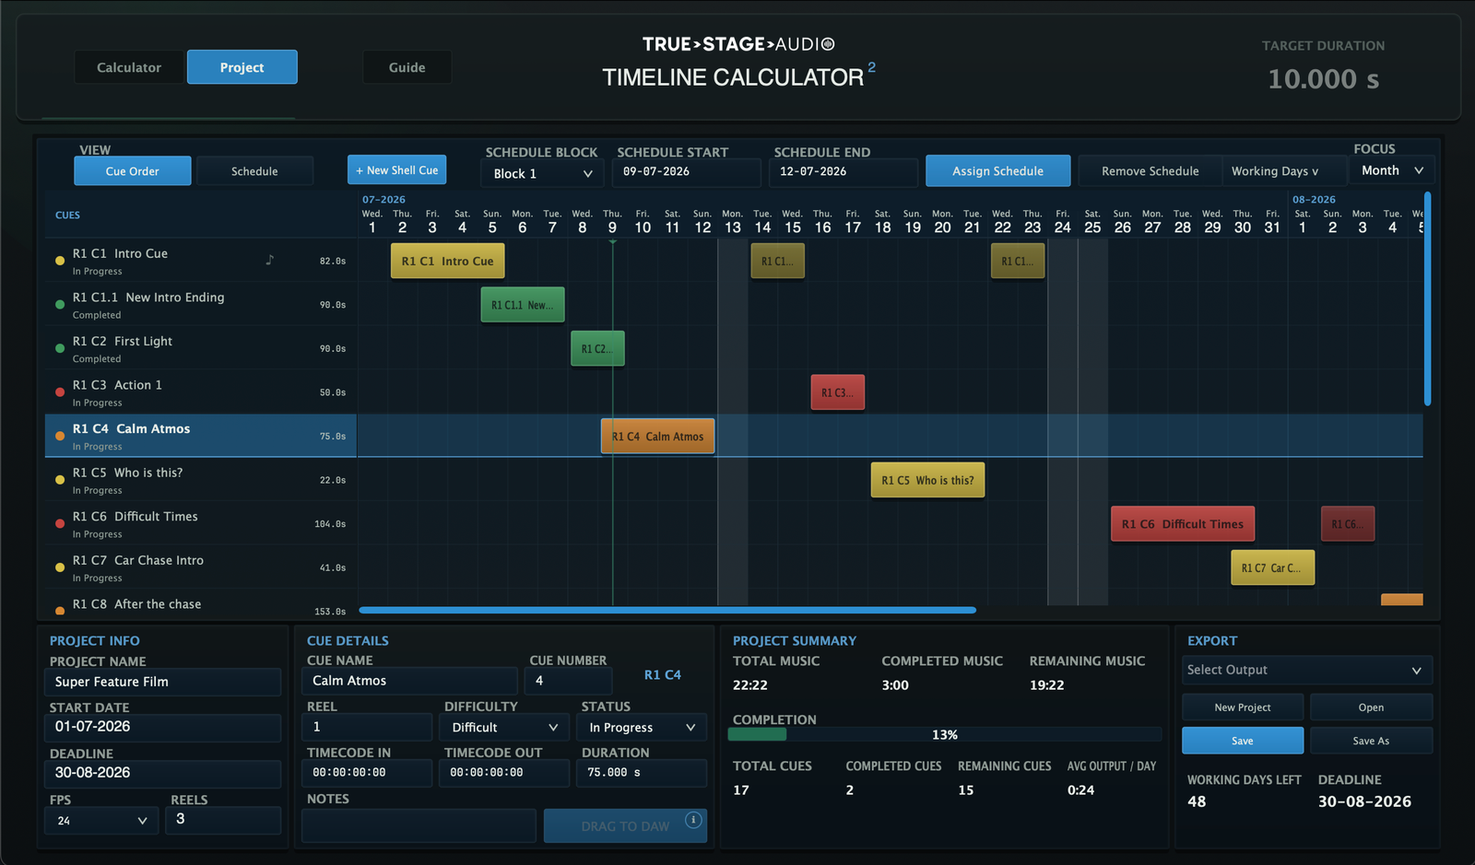Viewport: 1475px width, 865px height.
Task: Add a New Shell Cue
Action: pos(397,169)
